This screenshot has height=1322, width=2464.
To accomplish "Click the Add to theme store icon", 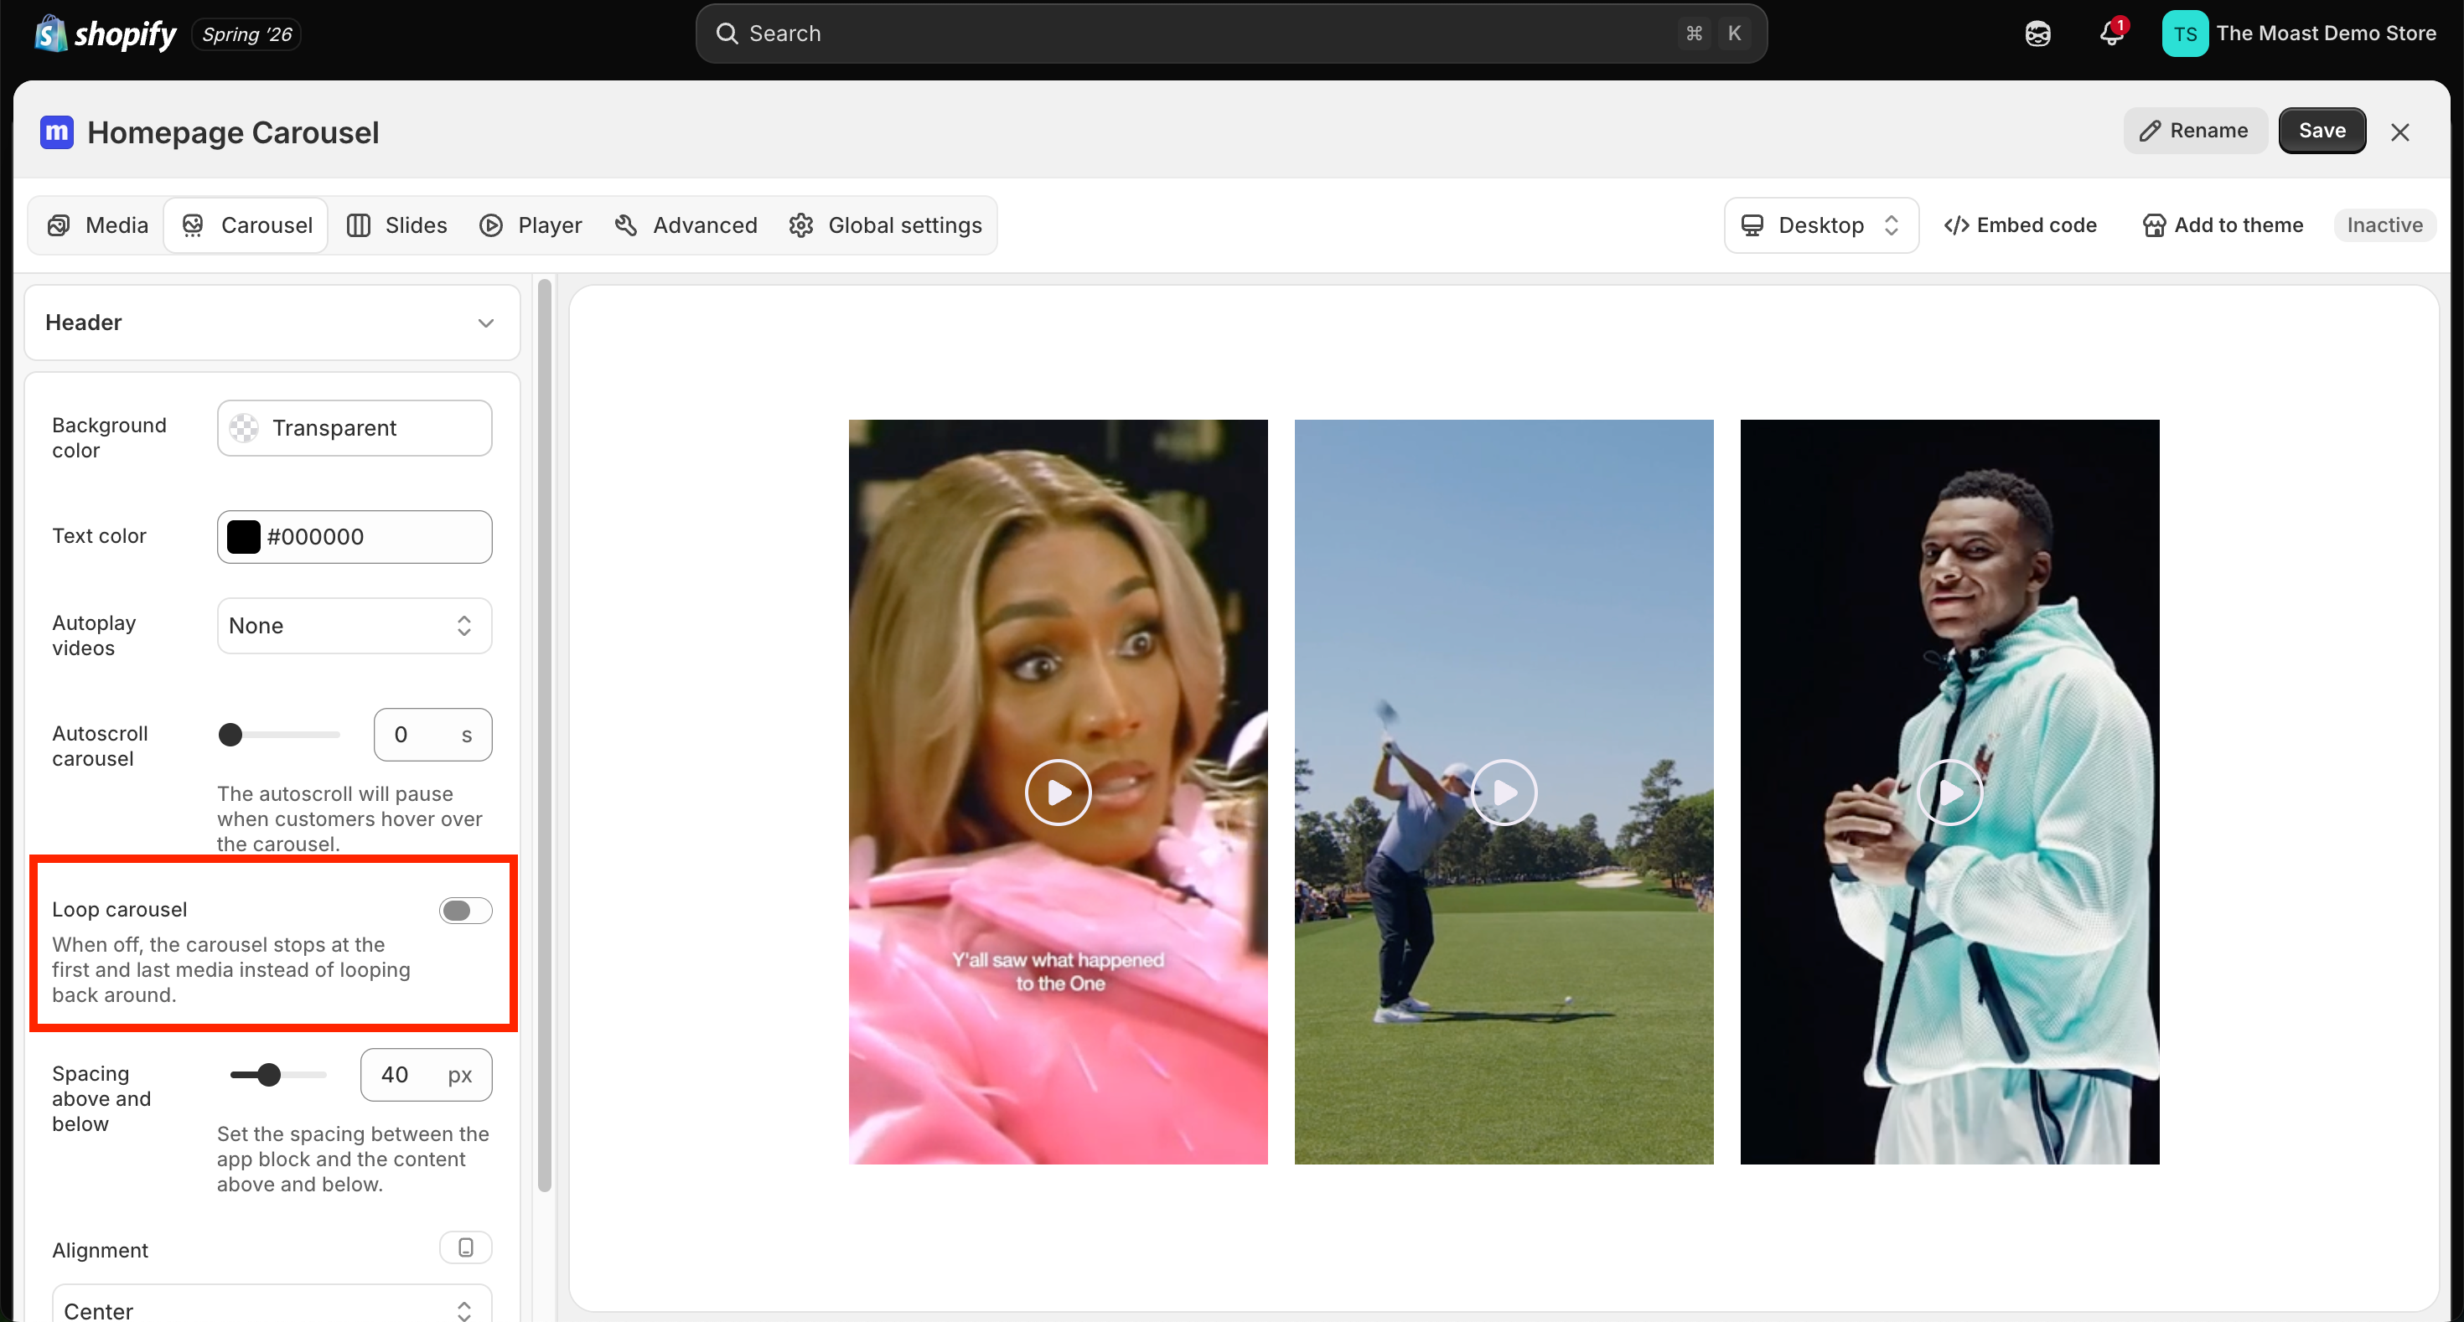I will point(2154,225).
